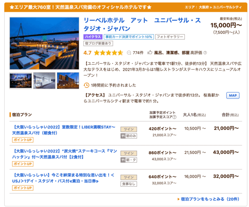Click the per-adult price 21,500円〜
249x207 pixels.
195,153
